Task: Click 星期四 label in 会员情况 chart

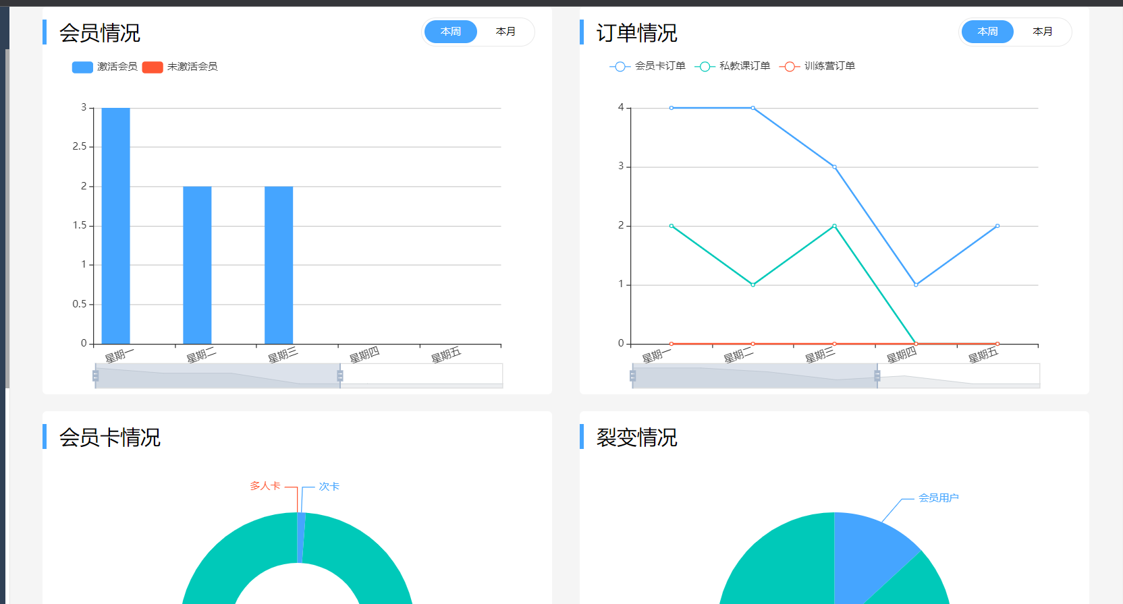Action: pyautogui.click(x=364, y=355)
